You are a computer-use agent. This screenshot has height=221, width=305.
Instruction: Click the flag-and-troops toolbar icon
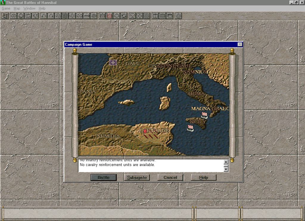point(28,16)
